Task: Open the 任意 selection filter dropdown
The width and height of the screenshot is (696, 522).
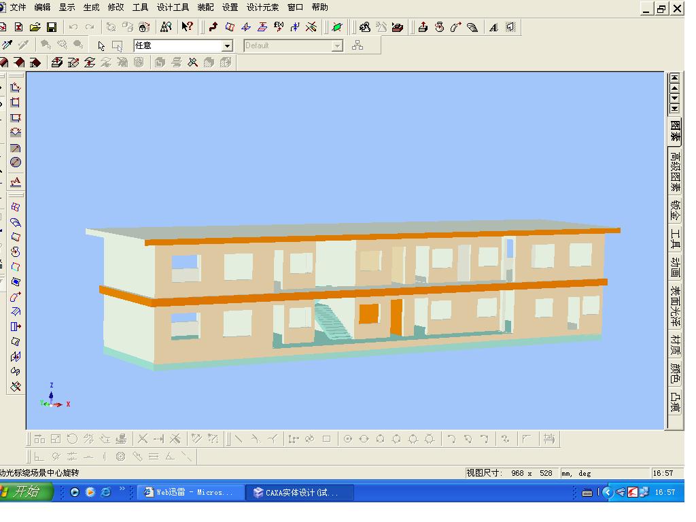Action: pyautogui.click(x=227, y=46)
